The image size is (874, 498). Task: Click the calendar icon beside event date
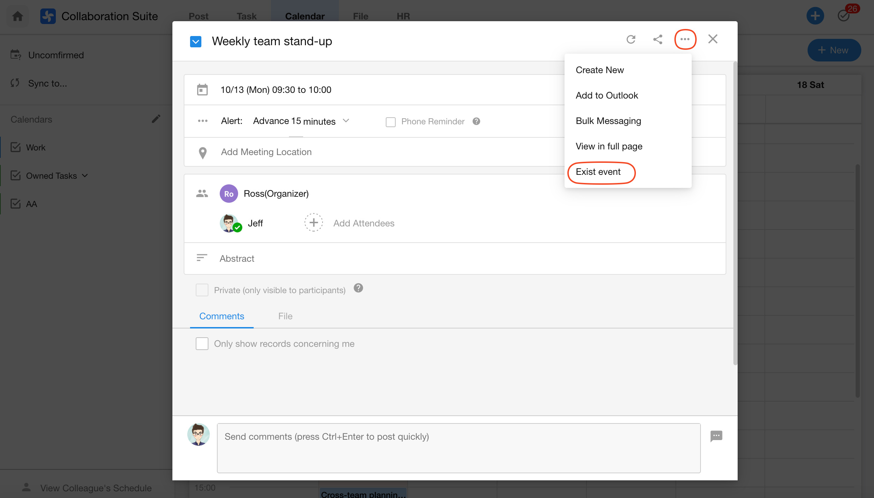tap(202, 90)
